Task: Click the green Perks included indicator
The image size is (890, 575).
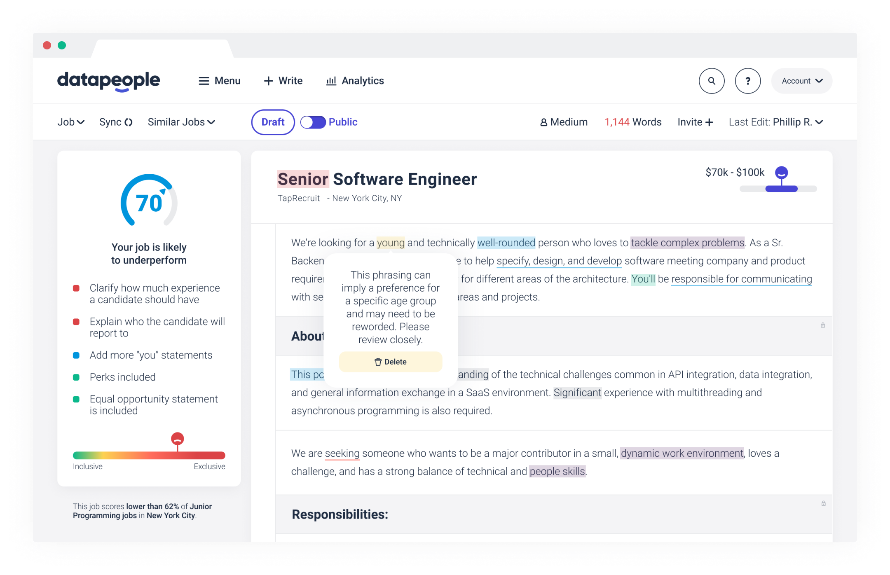Action: click(x=77, y=376)
